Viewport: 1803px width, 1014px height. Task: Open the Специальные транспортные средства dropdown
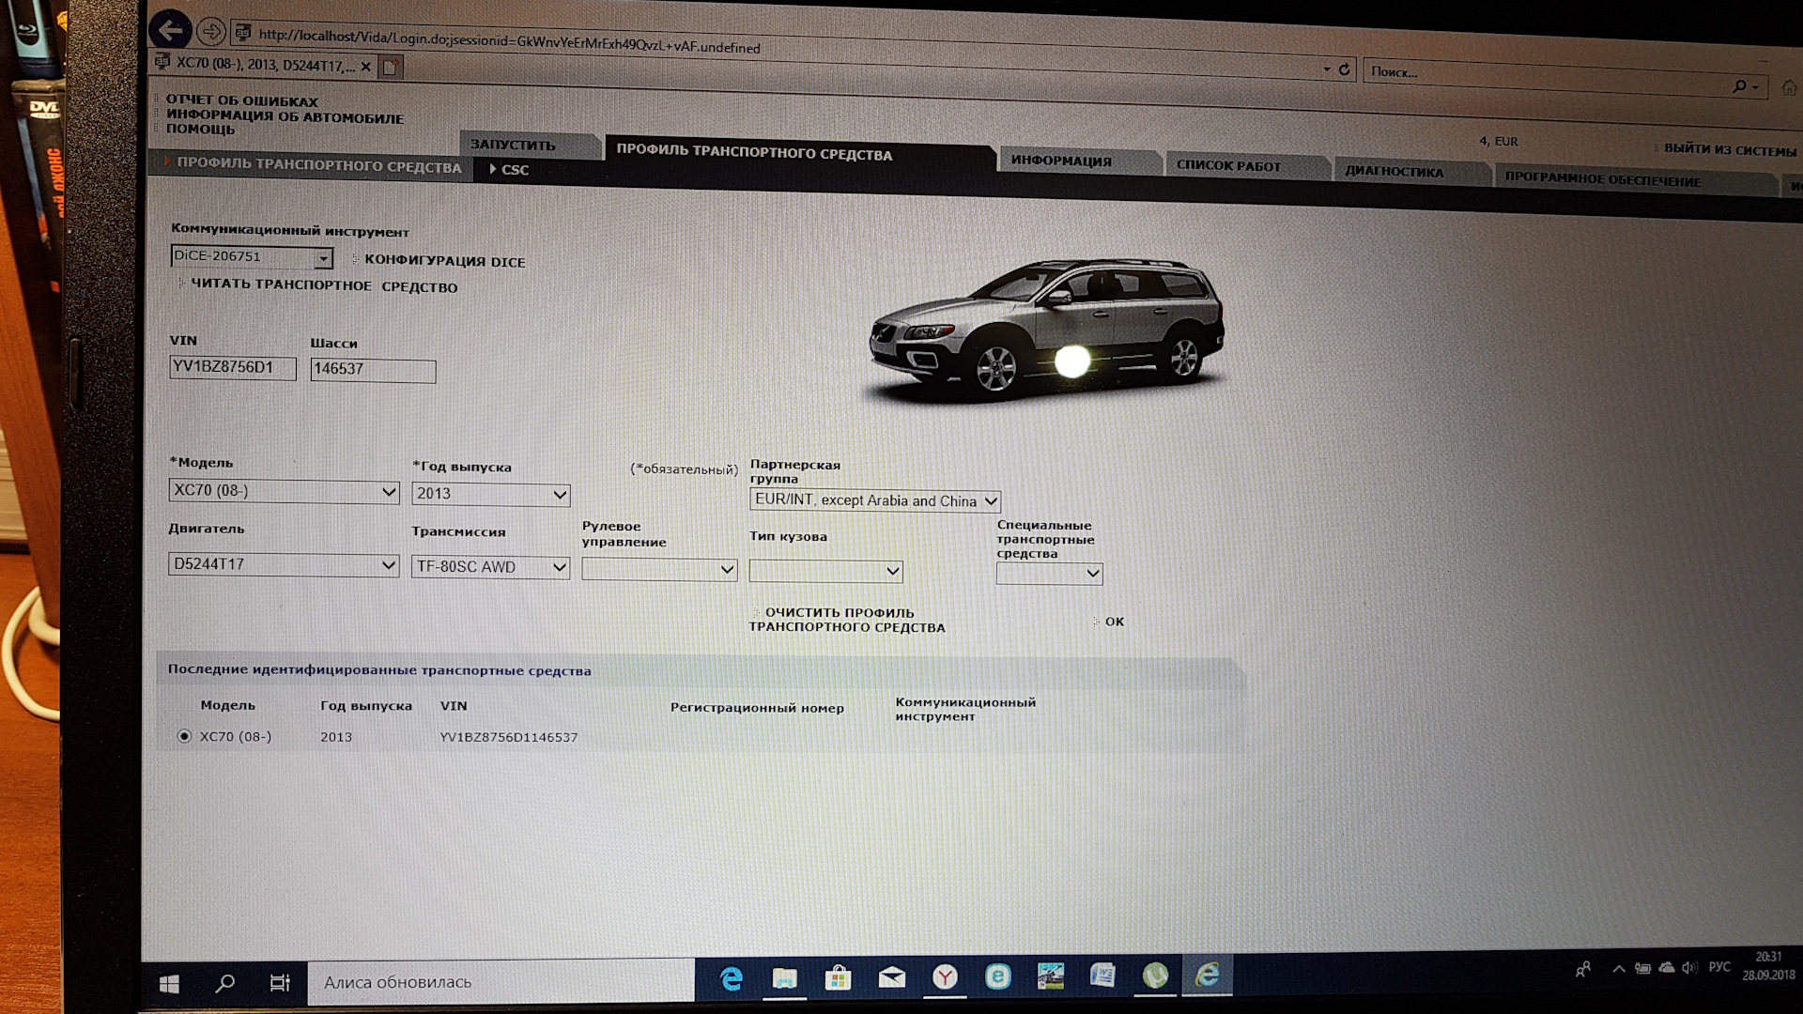(1049, 573)
